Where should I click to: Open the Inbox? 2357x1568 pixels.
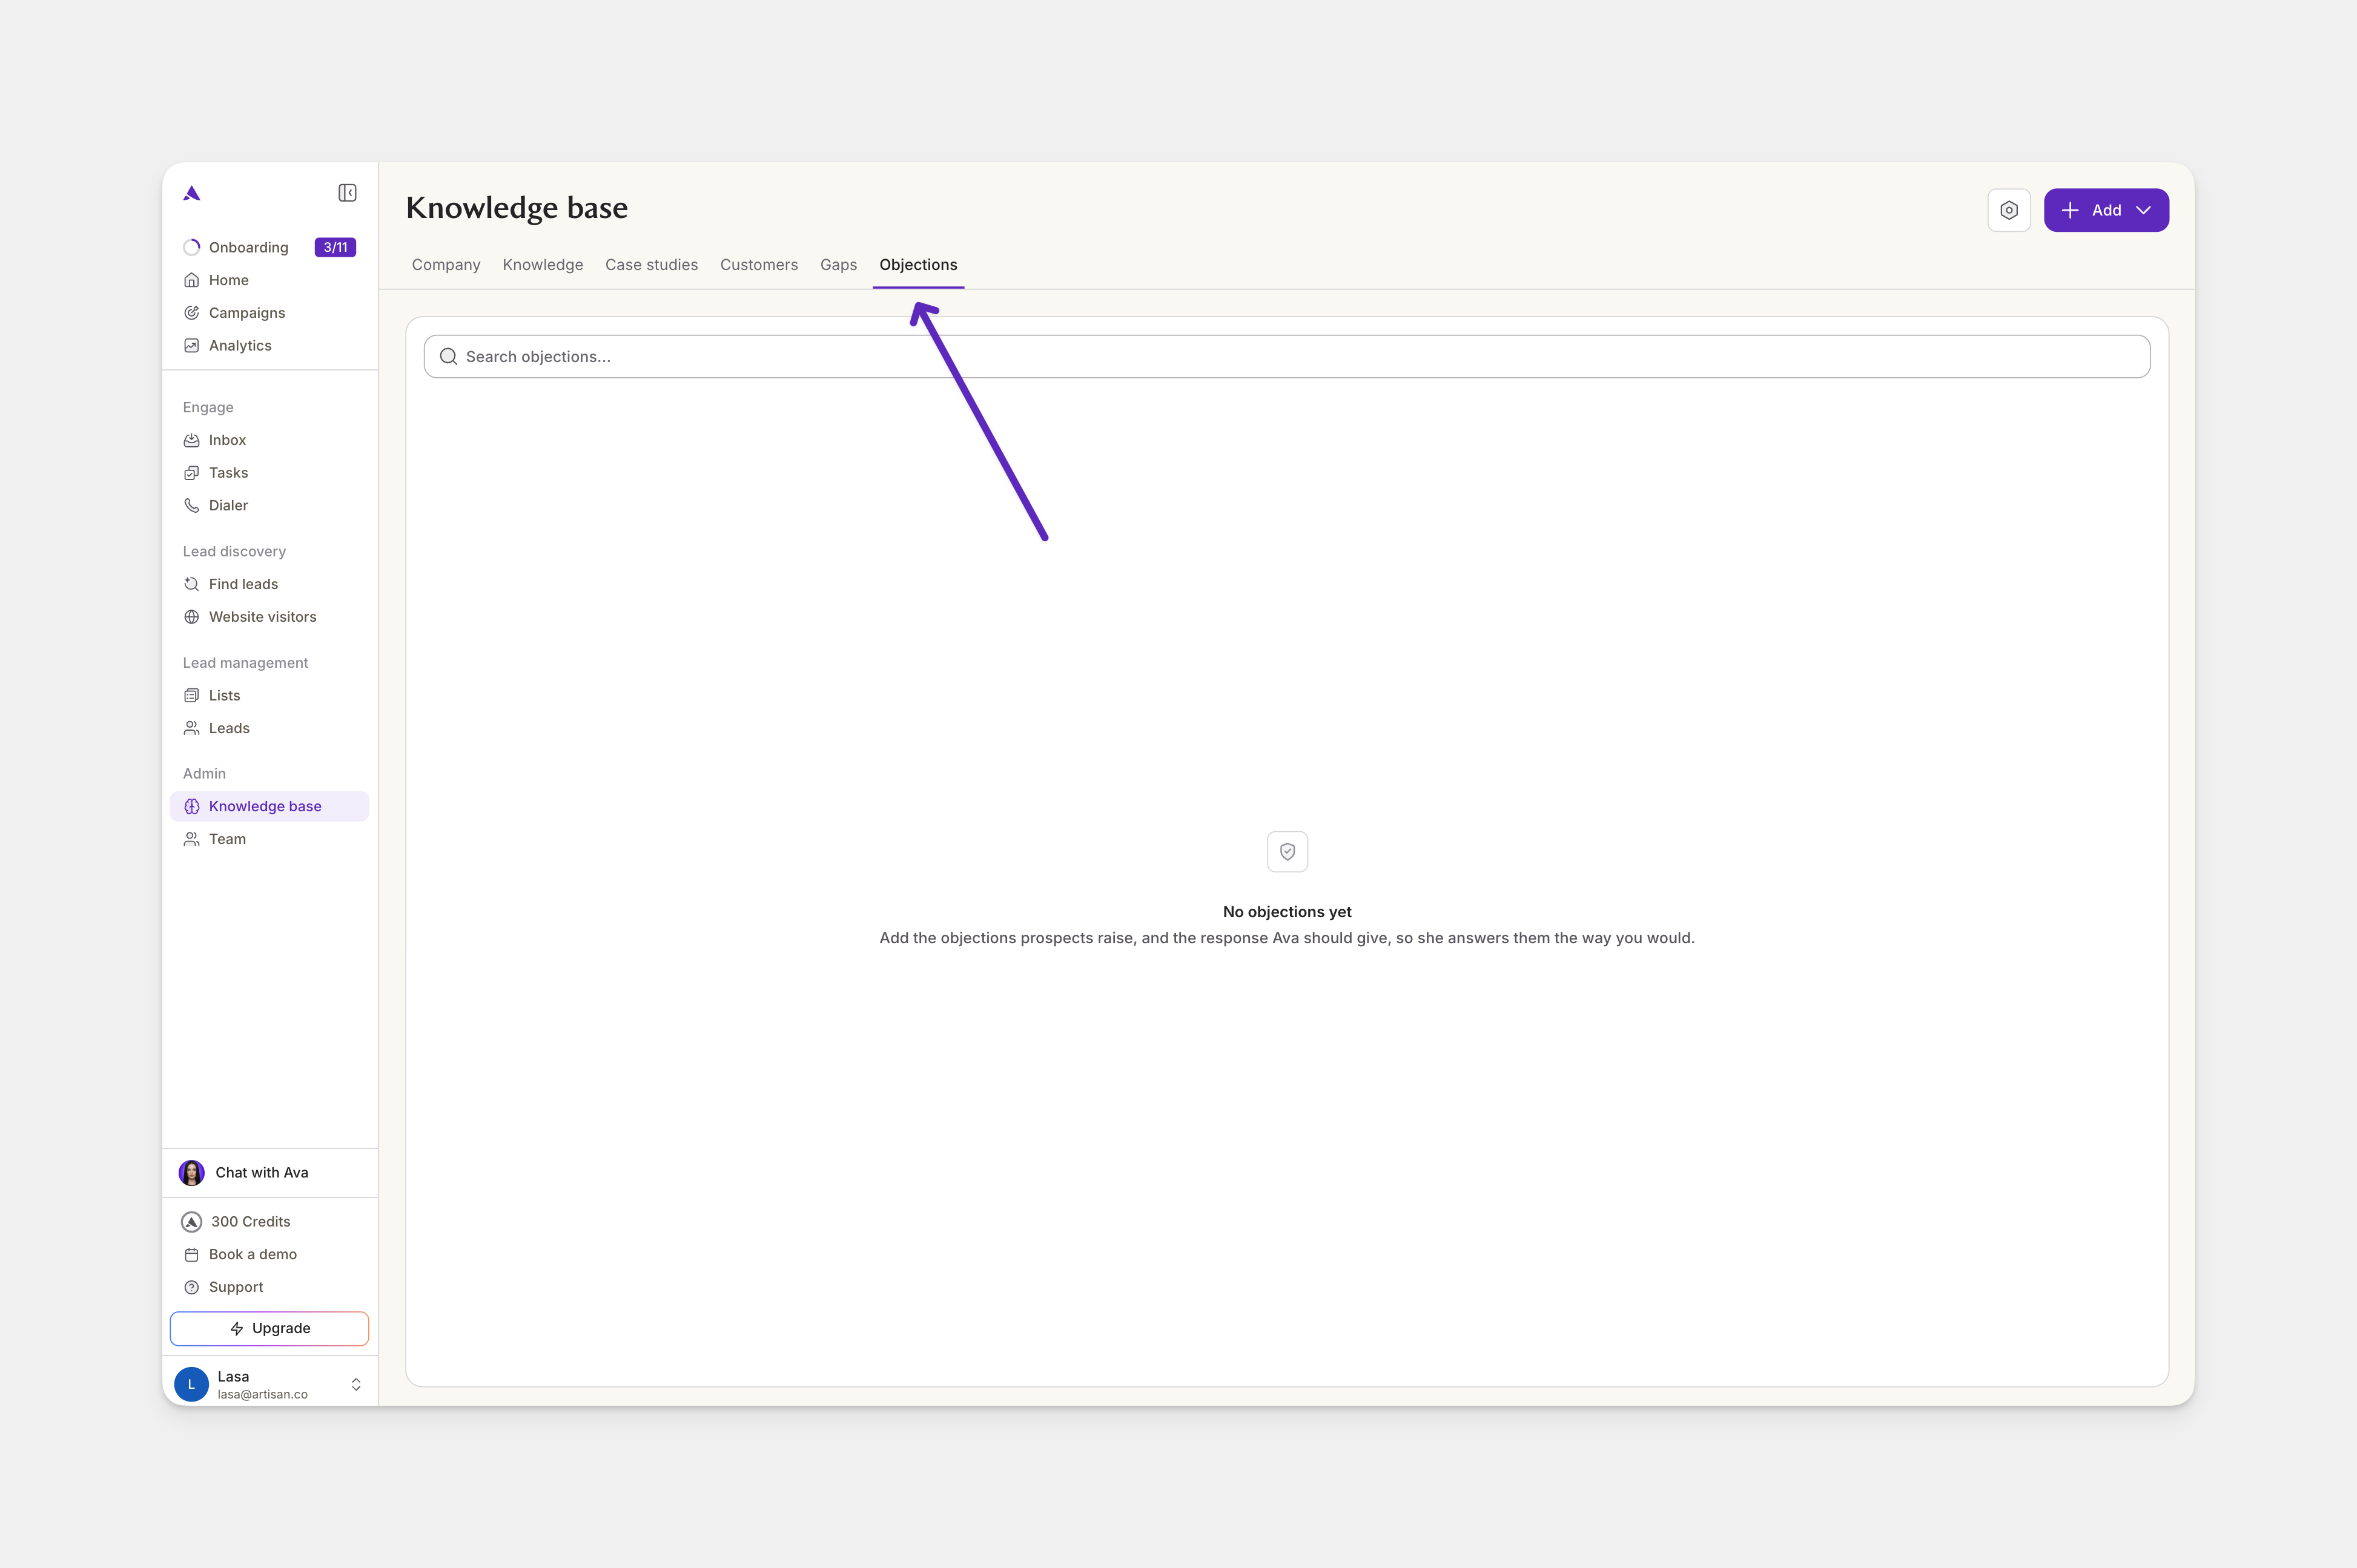[x=269, y=440]
